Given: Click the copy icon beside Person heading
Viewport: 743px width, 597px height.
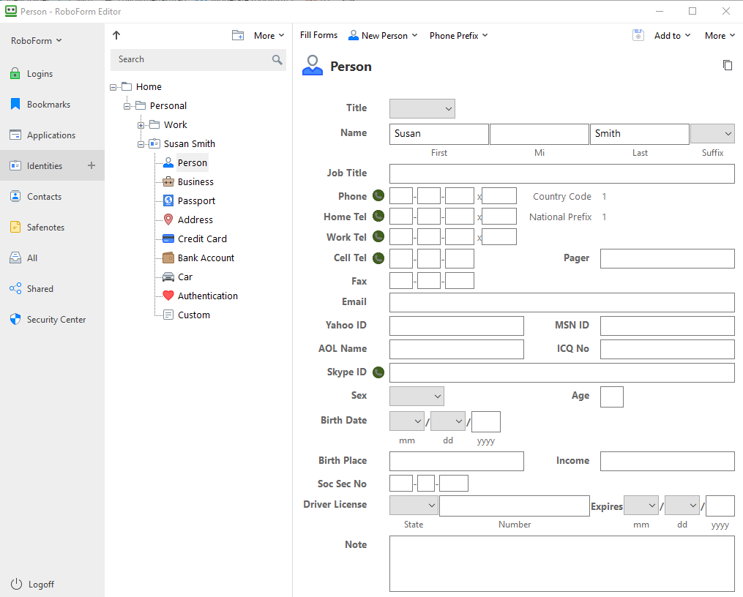Looking at the screenshot, I should pos(727,66).
